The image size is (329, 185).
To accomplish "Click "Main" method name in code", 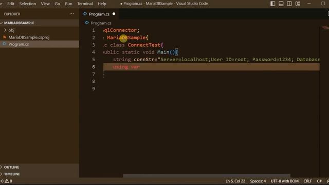I will [x=163, y=52].
